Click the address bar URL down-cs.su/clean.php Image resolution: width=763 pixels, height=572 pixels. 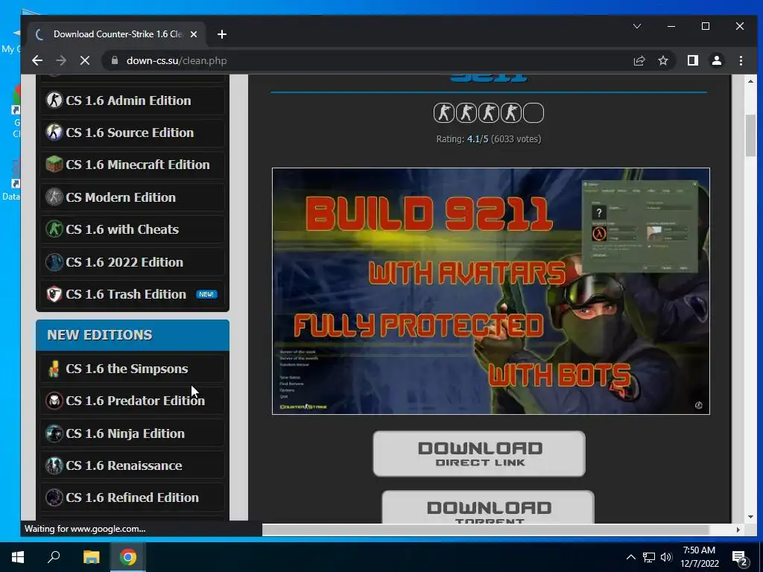[x=177, y=60]
